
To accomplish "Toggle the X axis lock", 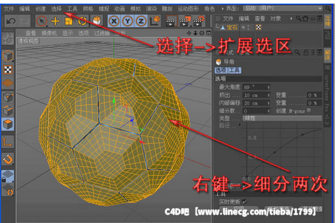I will (x=114, y=21).
